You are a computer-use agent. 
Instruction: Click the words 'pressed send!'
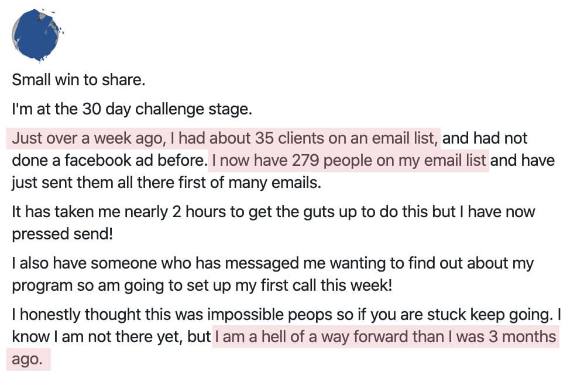tap(62, 234)
